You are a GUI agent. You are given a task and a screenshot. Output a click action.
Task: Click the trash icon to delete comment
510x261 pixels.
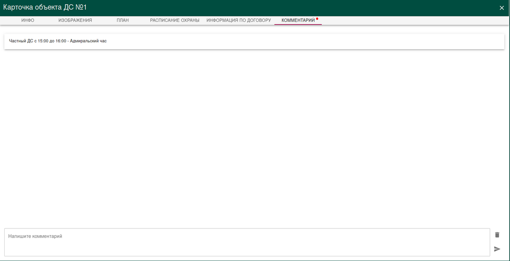[497, 235]
